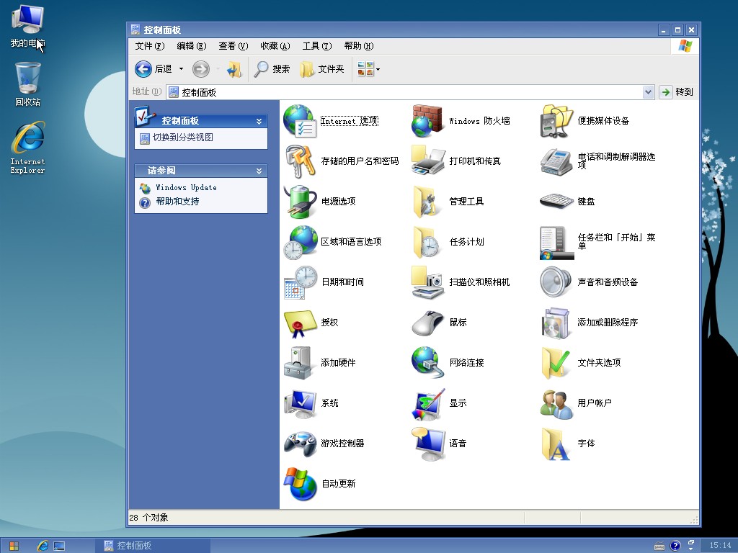Open the 日期和时间 date and time icon

(x=300, y=282)
